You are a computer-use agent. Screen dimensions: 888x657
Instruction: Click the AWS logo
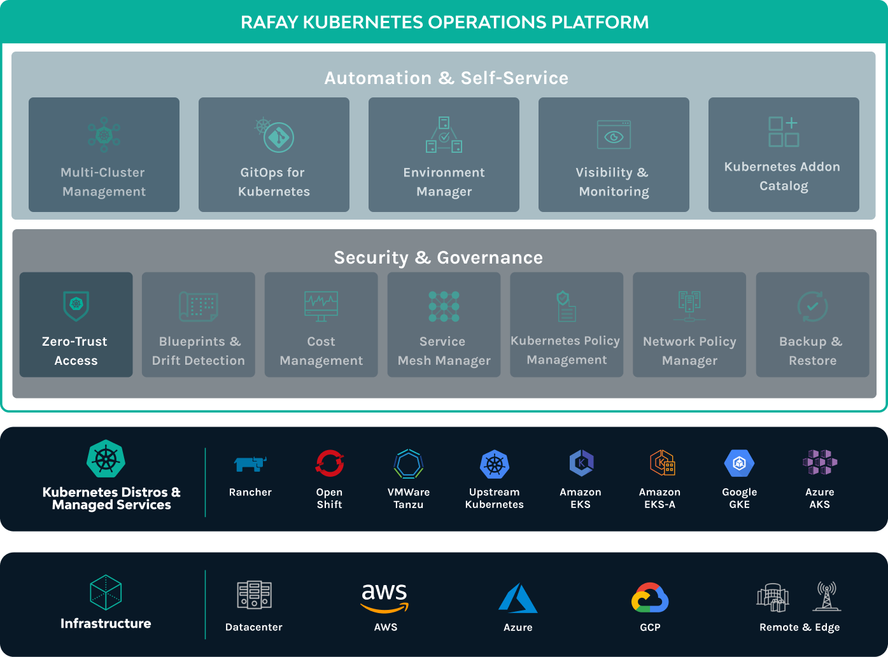point(385,598)
